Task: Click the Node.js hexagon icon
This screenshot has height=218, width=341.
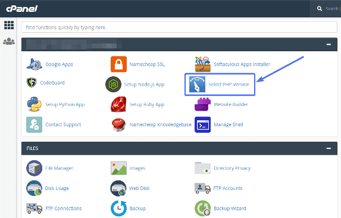Action: coord(113,84)
